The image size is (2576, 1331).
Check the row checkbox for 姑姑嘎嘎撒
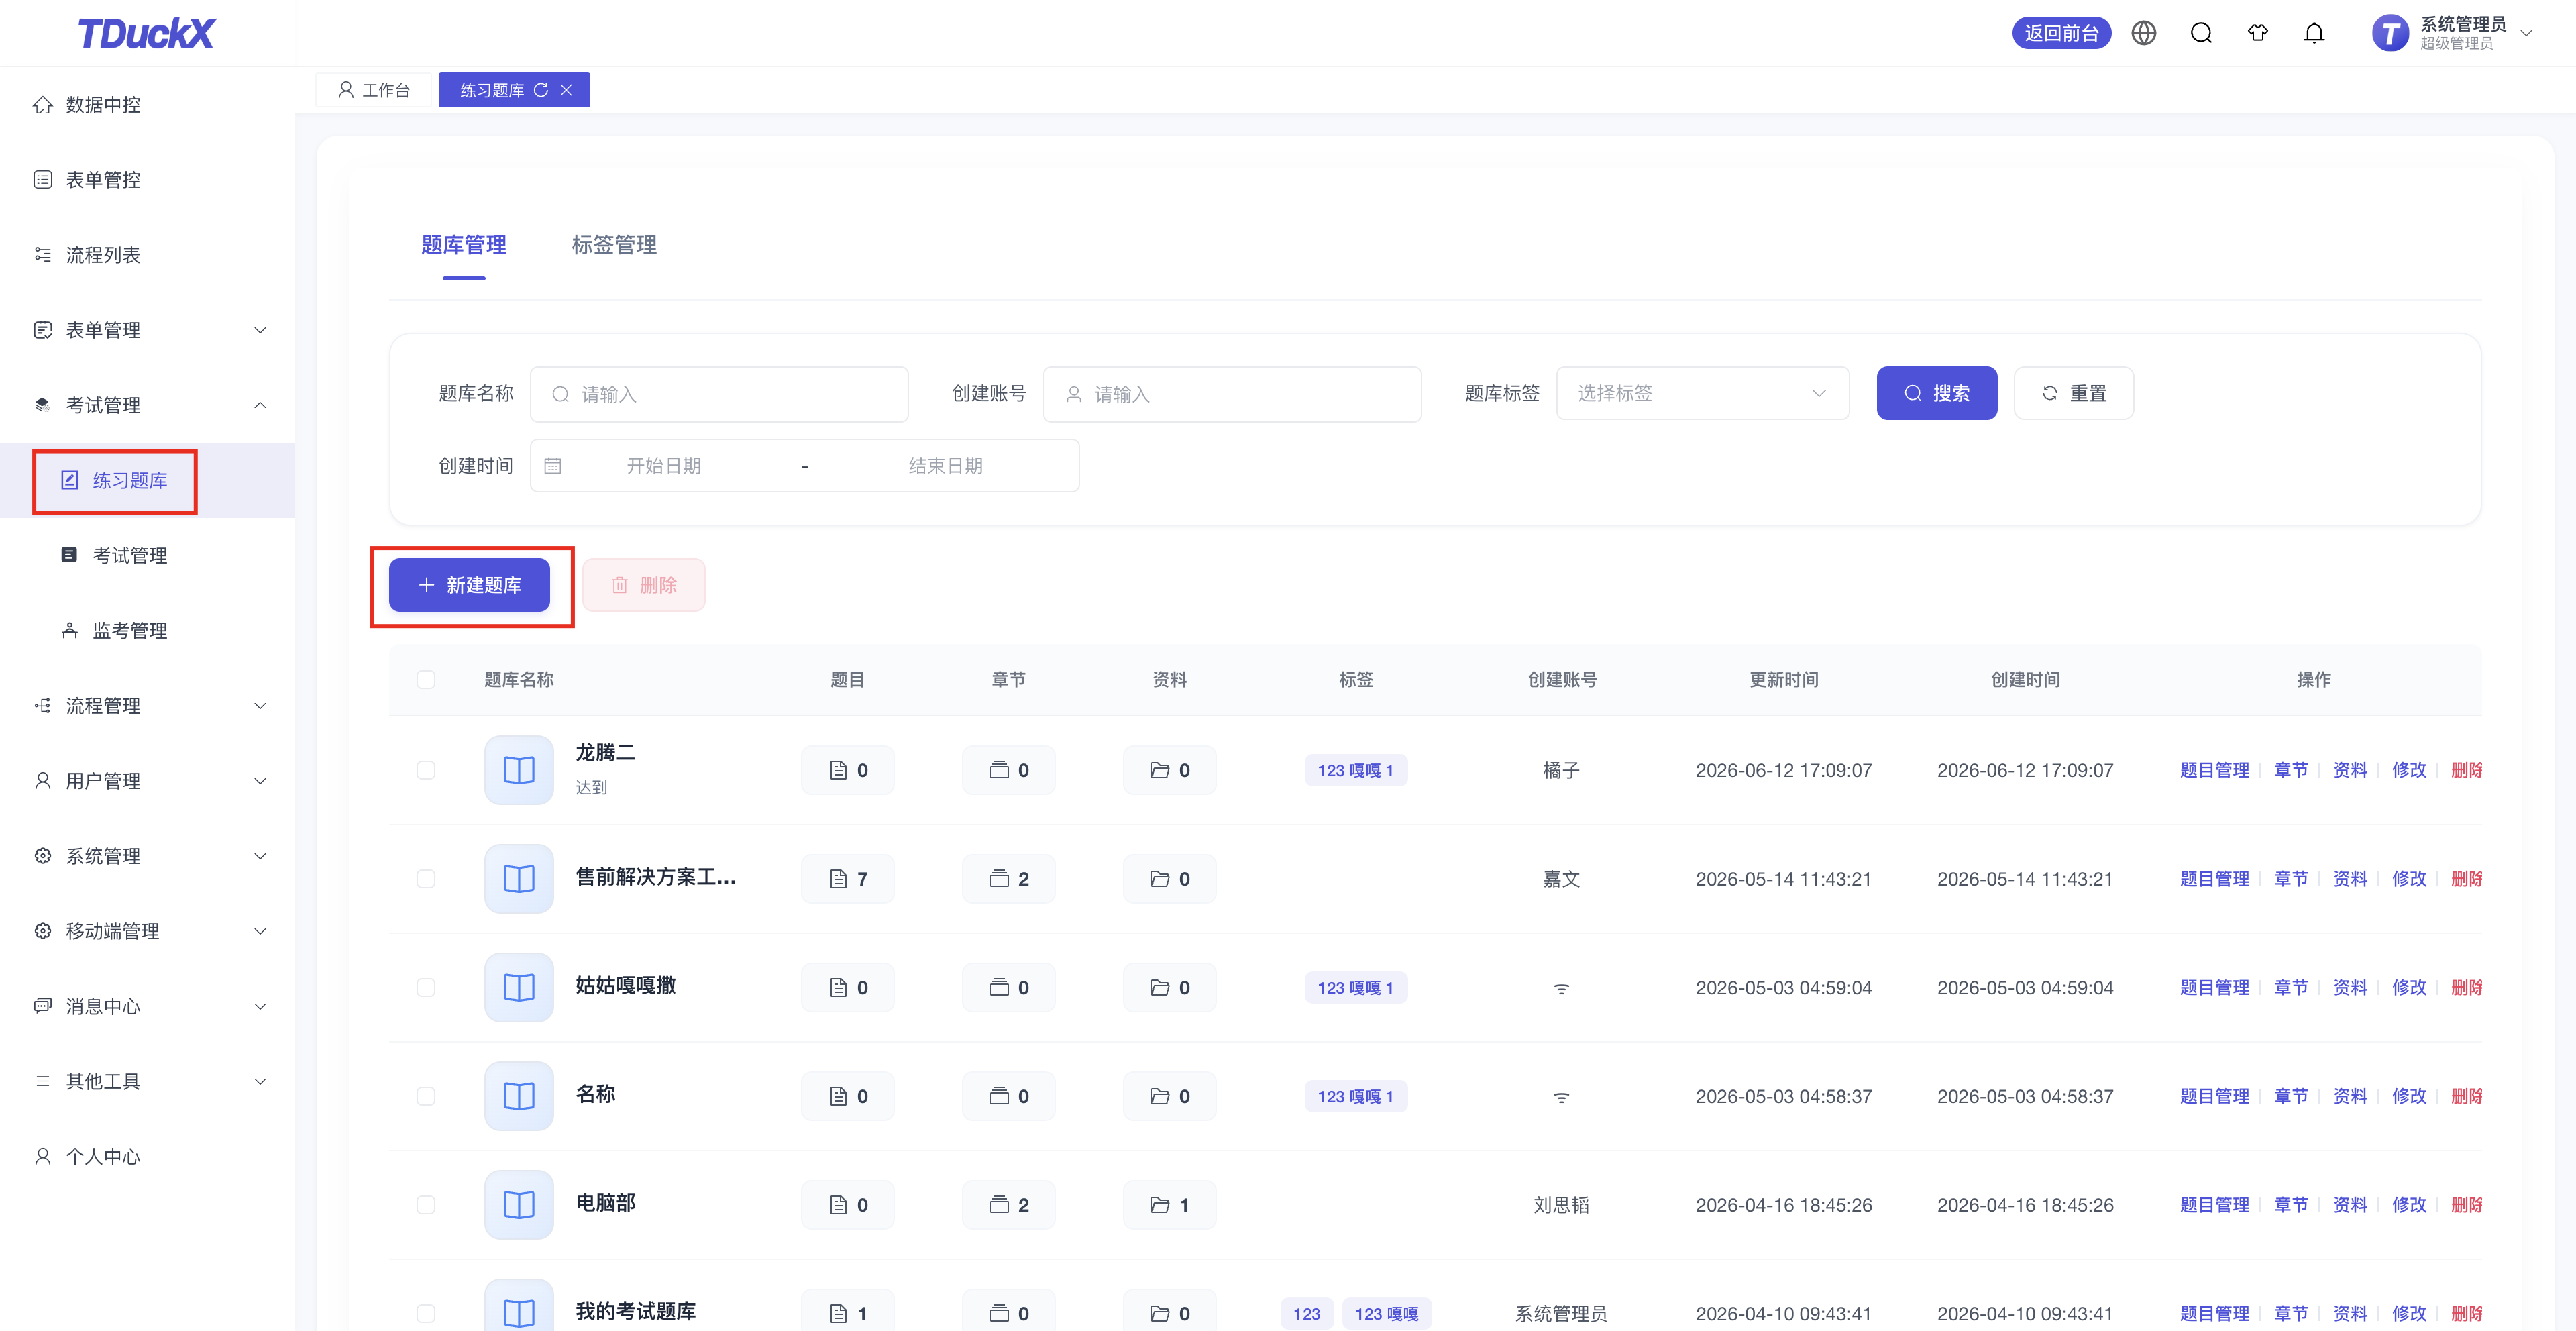click(426, 987)
